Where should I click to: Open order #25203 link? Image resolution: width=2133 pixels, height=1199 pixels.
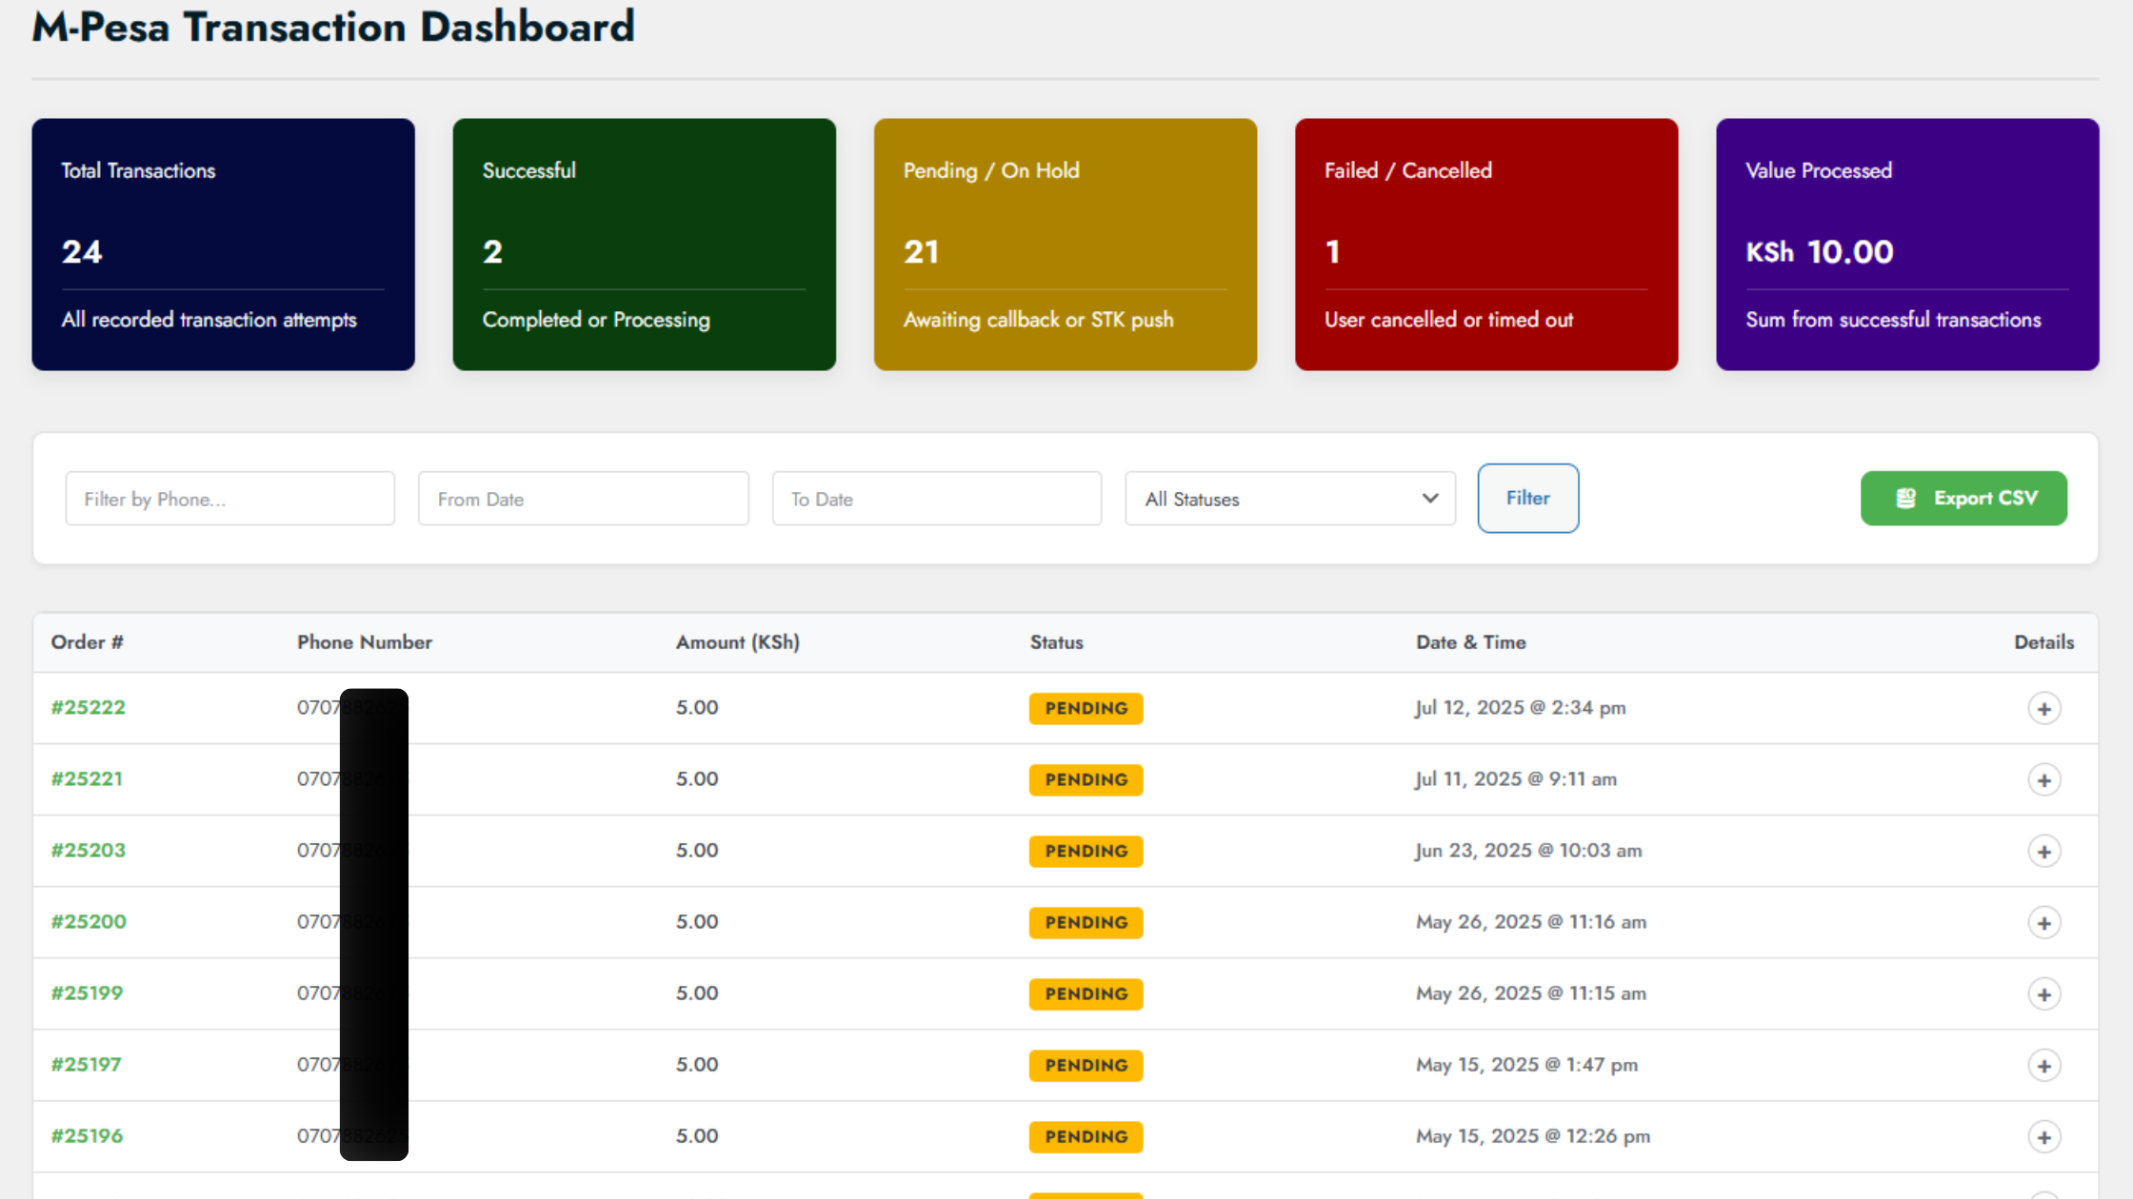coord(88,850)
